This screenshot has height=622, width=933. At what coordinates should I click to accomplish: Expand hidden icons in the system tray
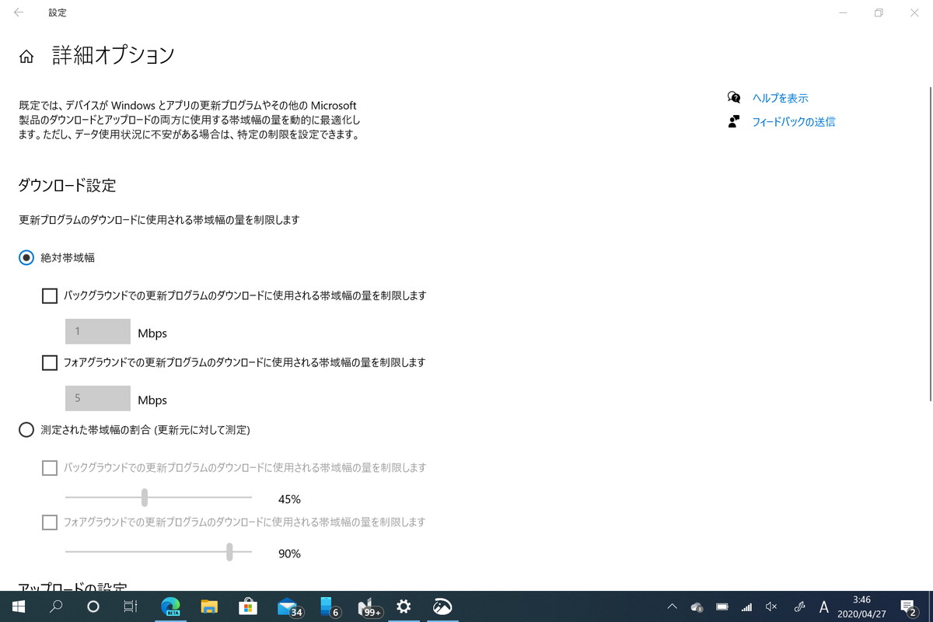point(671,606)
